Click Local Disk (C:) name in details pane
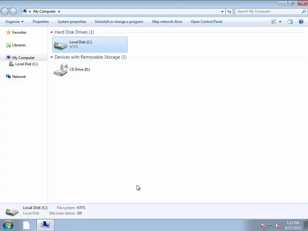The width and height of the screenshot is (308, 231). [35, 208]
